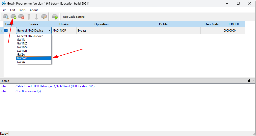Click the Device column header
Viewport: 256px width, 136px height.
pos(64,24)
